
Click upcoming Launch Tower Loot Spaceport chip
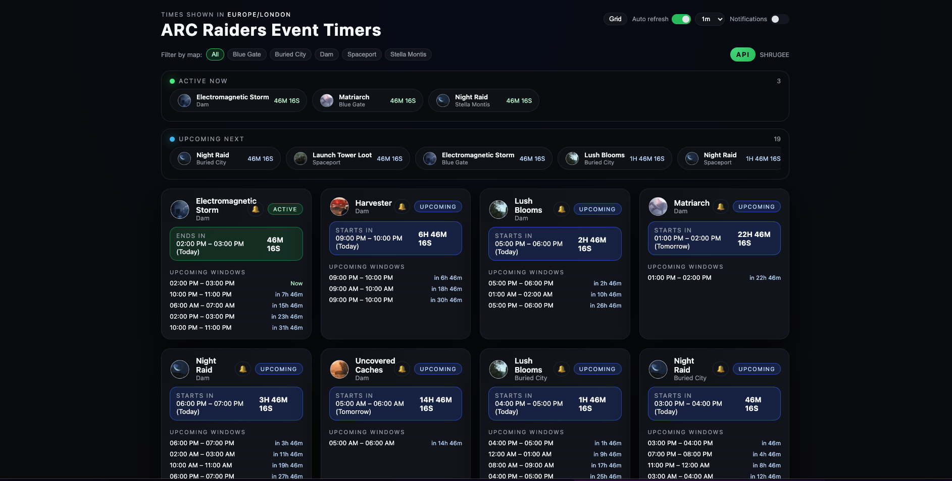click(x=347, y=159)
